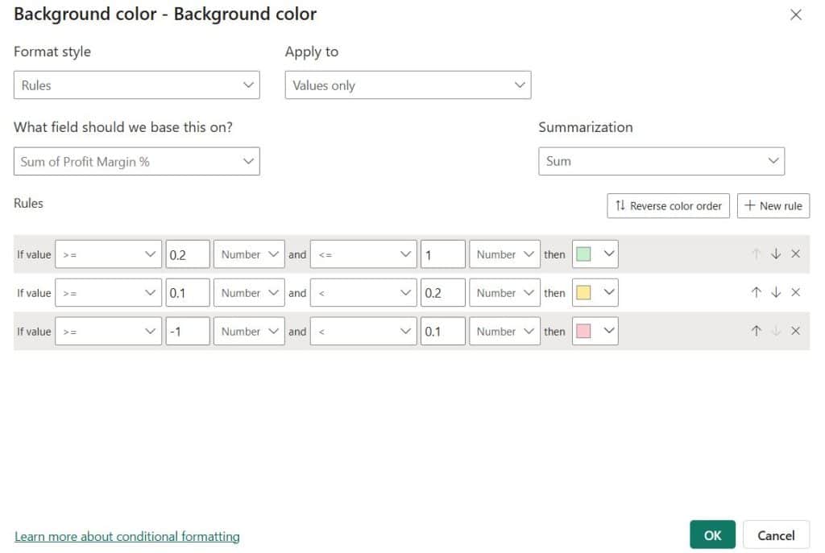Open the Sum of Profit Margin % field dropdown
825x553 pixels.
[x=137, y=161]
